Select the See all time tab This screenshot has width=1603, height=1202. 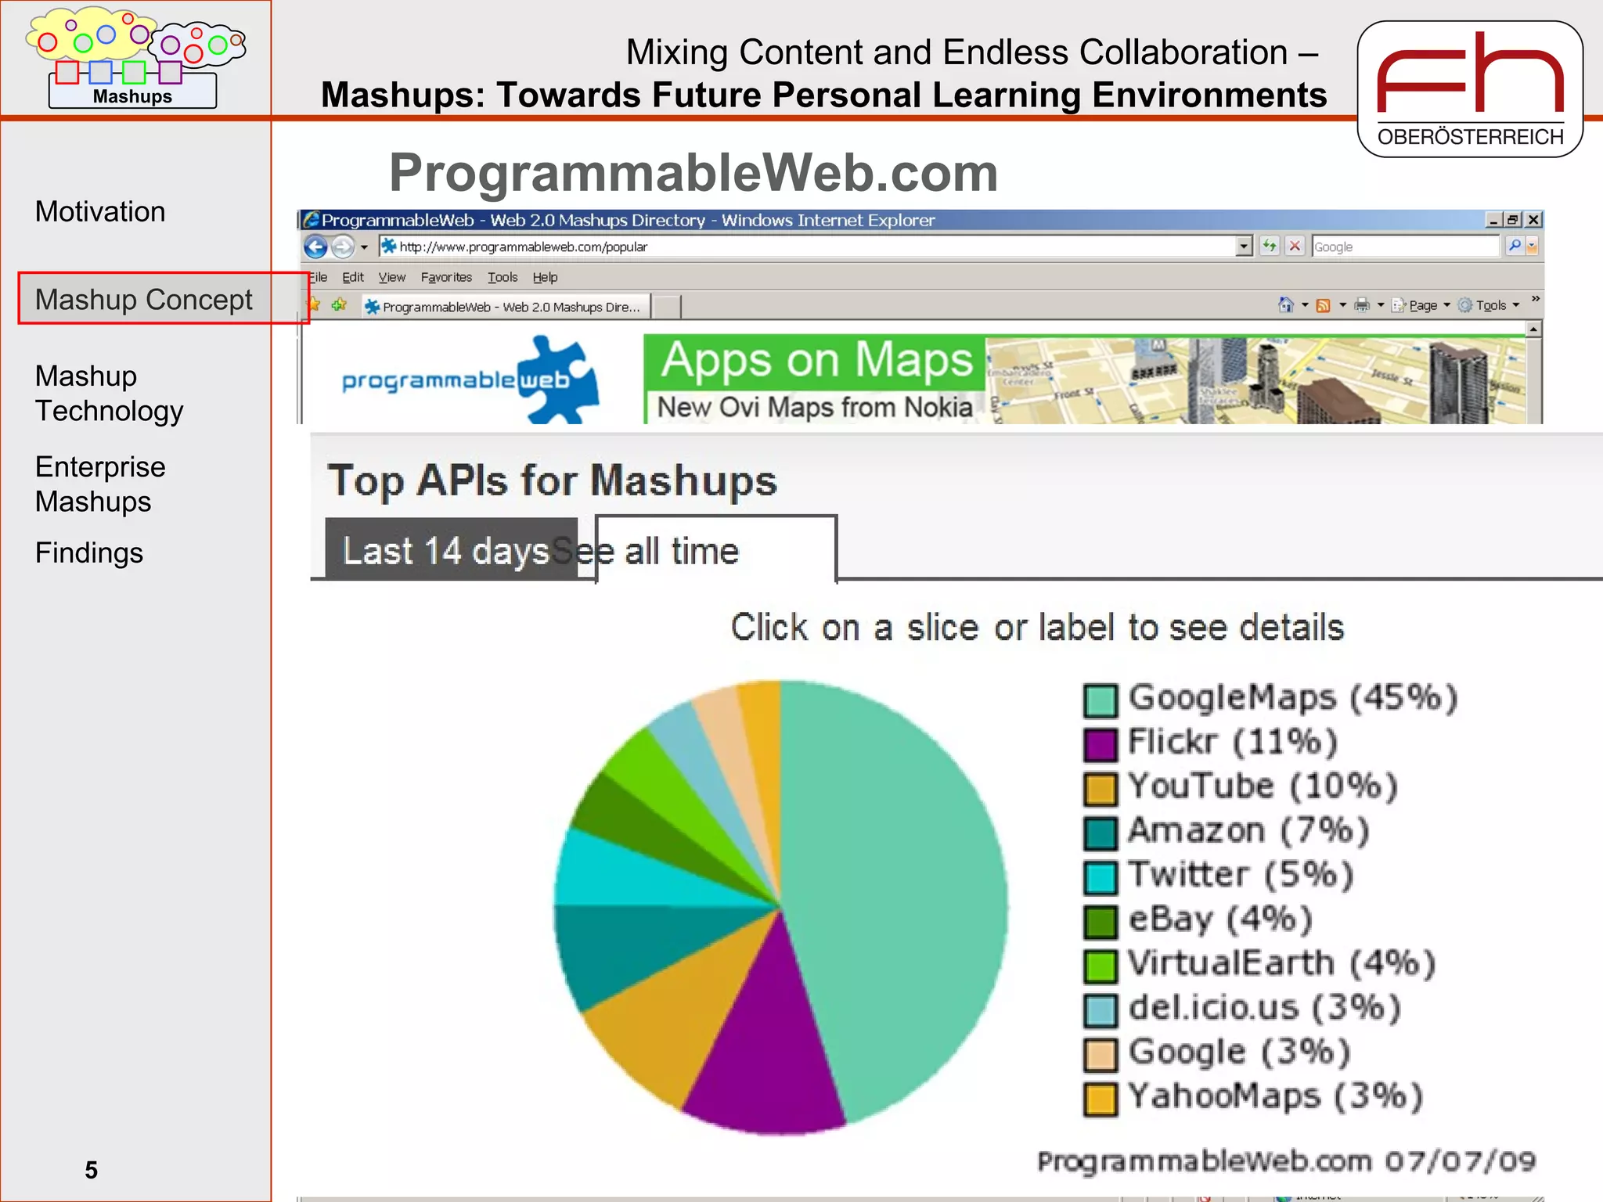point(716,549)
